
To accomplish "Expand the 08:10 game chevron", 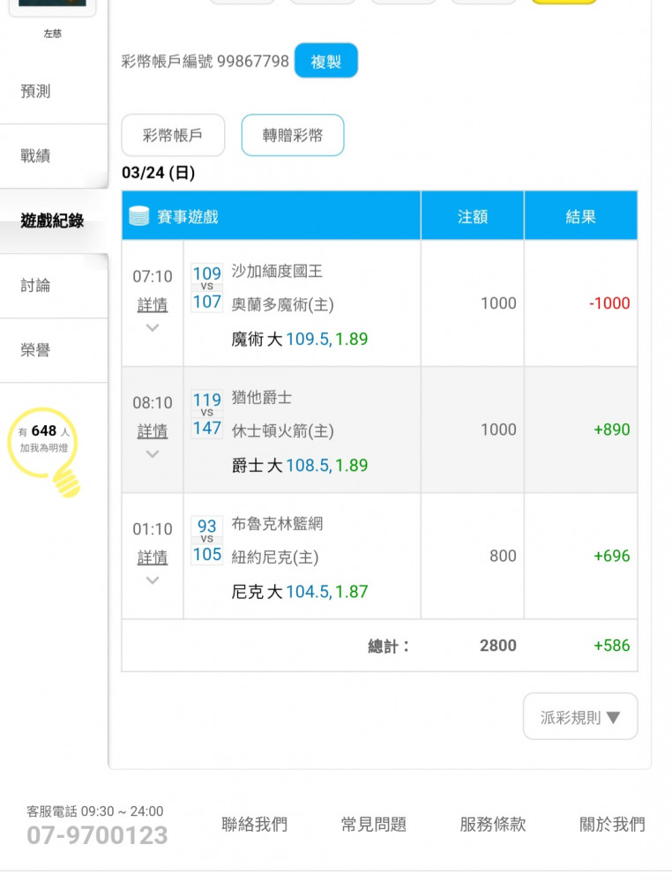I will click(153, 454).
